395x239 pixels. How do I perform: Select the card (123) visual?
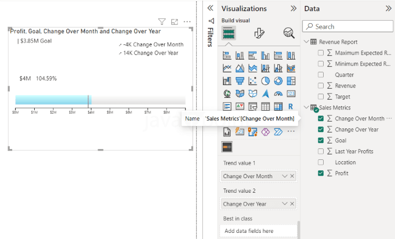[291, 94]
